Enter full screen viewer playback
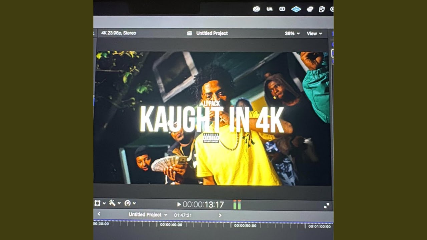 click(327, 206)
